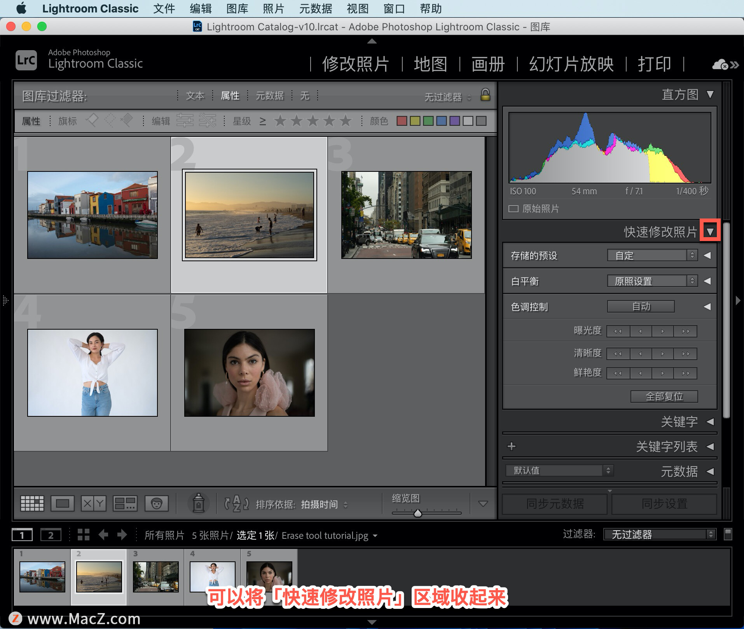Set filter to five stars
Viewport: 744px width, 629px height.
click(x=345, y=121)
